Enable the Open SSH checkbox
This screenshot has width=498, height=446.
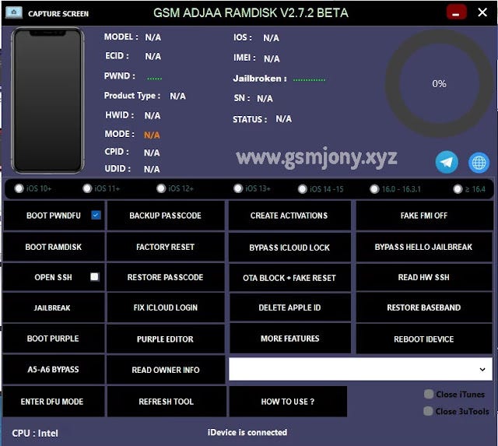[94, 276]
